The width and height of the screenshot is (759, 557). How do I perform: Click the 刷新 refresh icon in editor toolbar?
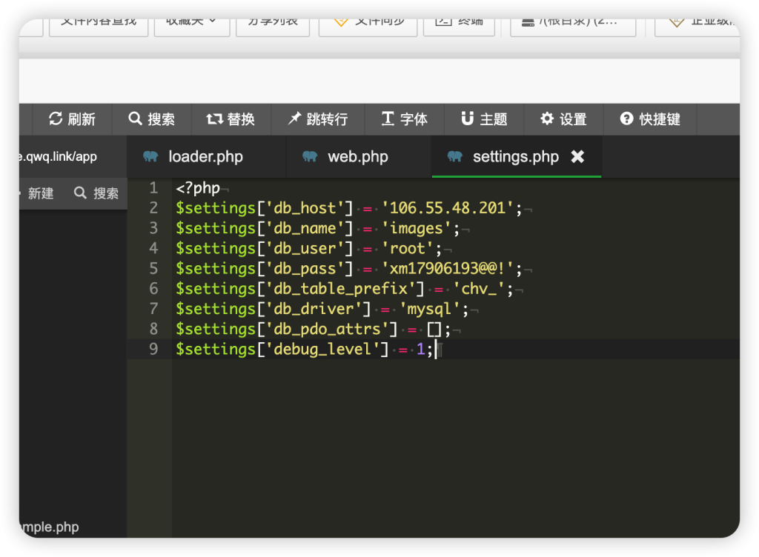(x=56, y=119)
